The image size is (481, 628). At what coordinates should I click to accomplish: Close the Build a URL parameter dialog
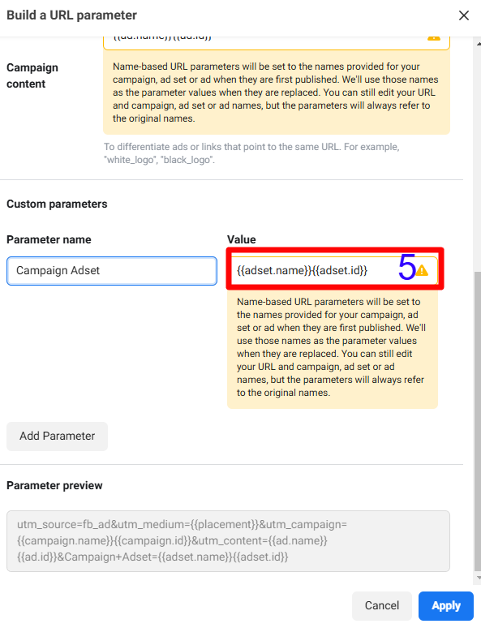[x=464, y=15]
